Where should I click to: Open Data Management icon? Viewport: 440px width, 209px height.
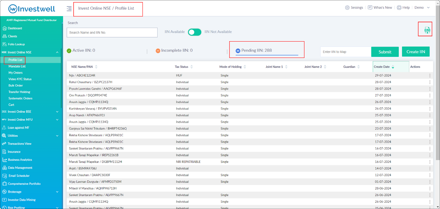(4, 168)
